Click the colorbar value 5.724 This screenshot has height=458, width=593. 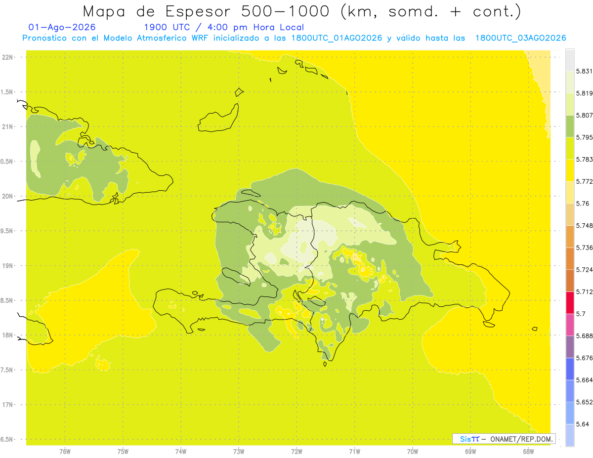point(585,270)
